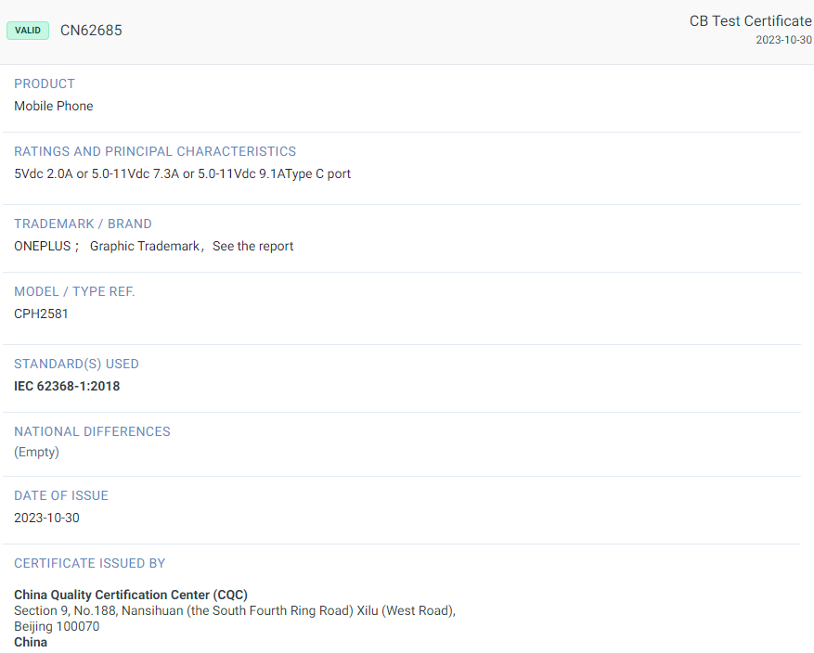The width and height of the screenshot is (814, 653).
Task: Click the DATE OF ISSUE heading
Action: tap(61, 495)
